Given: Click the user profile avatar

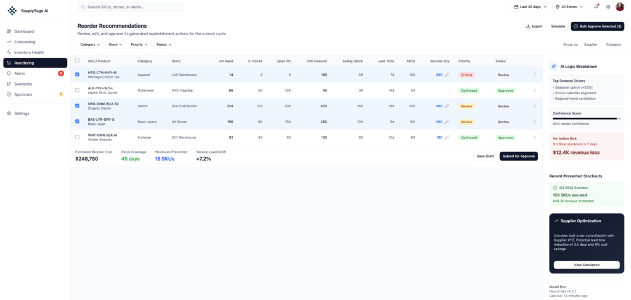Looking at the screenshot, I should [619, 7].
